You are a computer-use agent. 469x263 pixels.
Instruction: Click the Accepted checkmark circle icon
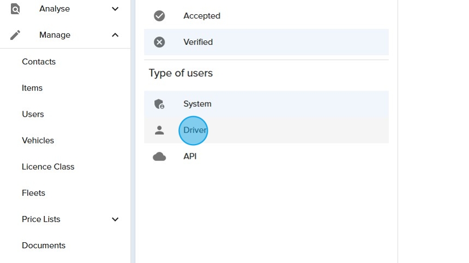[159, 16]
